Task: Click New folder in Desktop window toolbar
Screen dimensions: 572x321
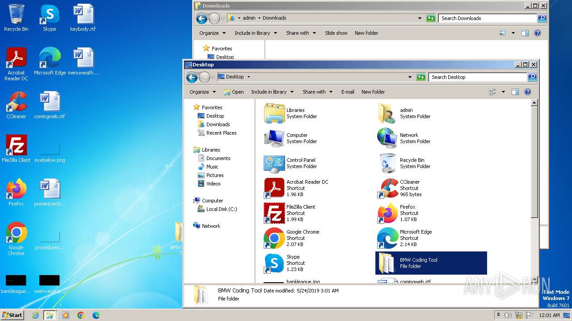Action: [x=373, y=92]
